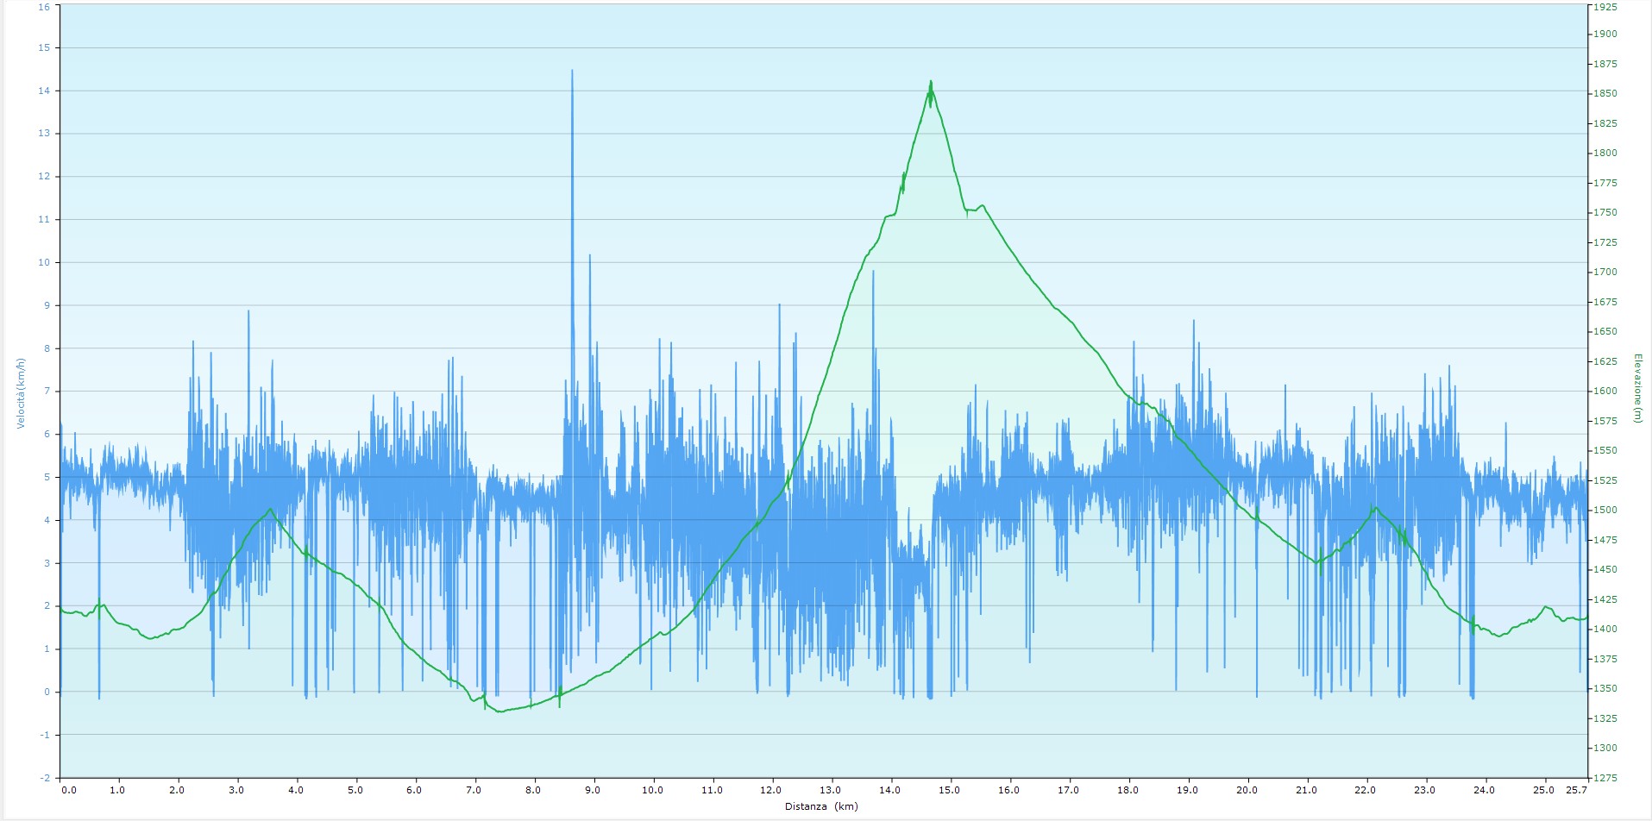Click the 13.0 tick label on distance axis
Screen dimensions: 1652x821
pyautogui.click(x=830, y=790)
